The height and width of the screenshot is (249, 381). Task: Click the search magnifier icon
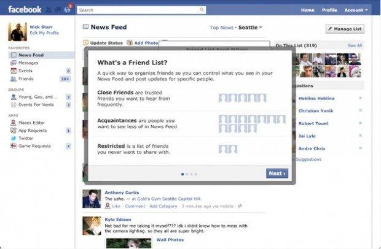(202, 10)
